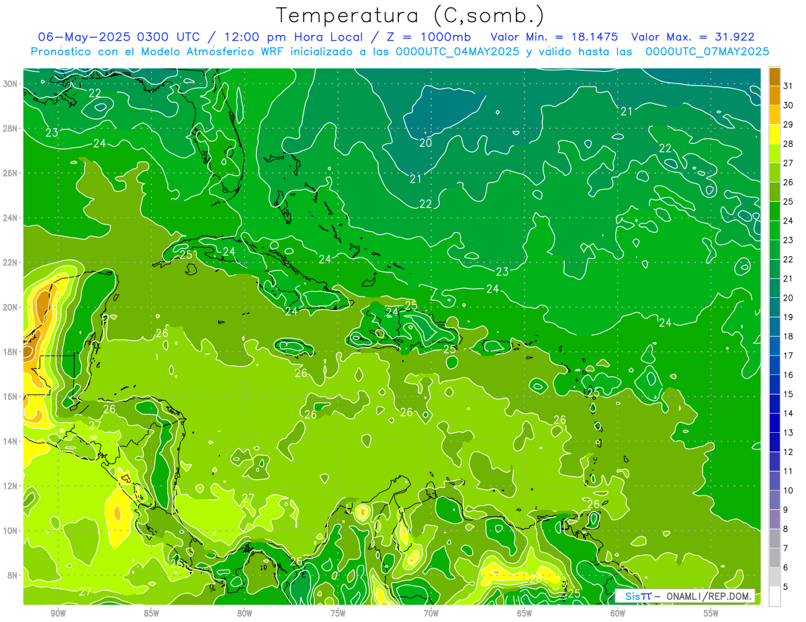Click the legend swatch between 19 and 20
Image resolution: width=806 pixels, height=622 pixels.
coord(774,307)
